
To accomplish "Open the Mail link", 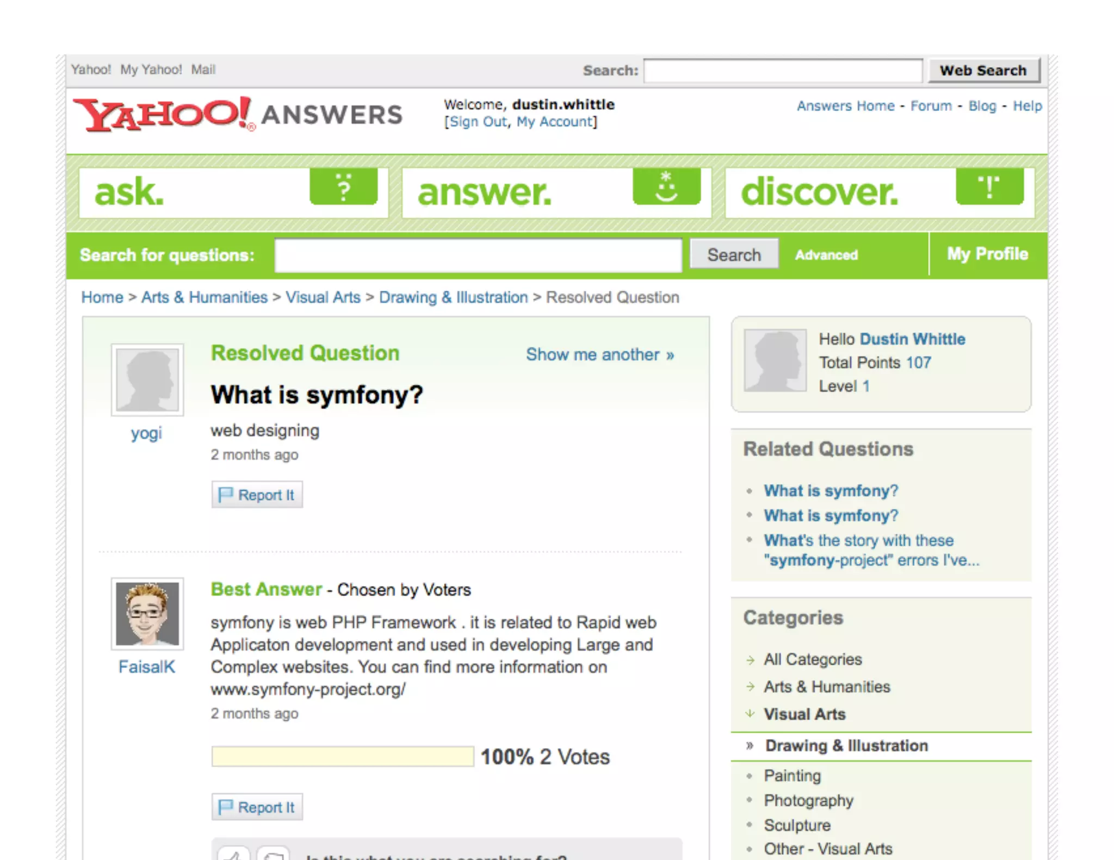I will click(203, 70).
